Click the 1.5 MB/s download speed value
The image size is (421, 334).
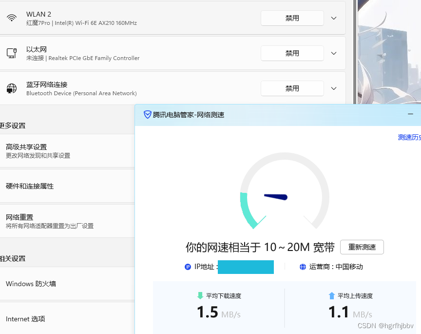click(x=219, y=312)
